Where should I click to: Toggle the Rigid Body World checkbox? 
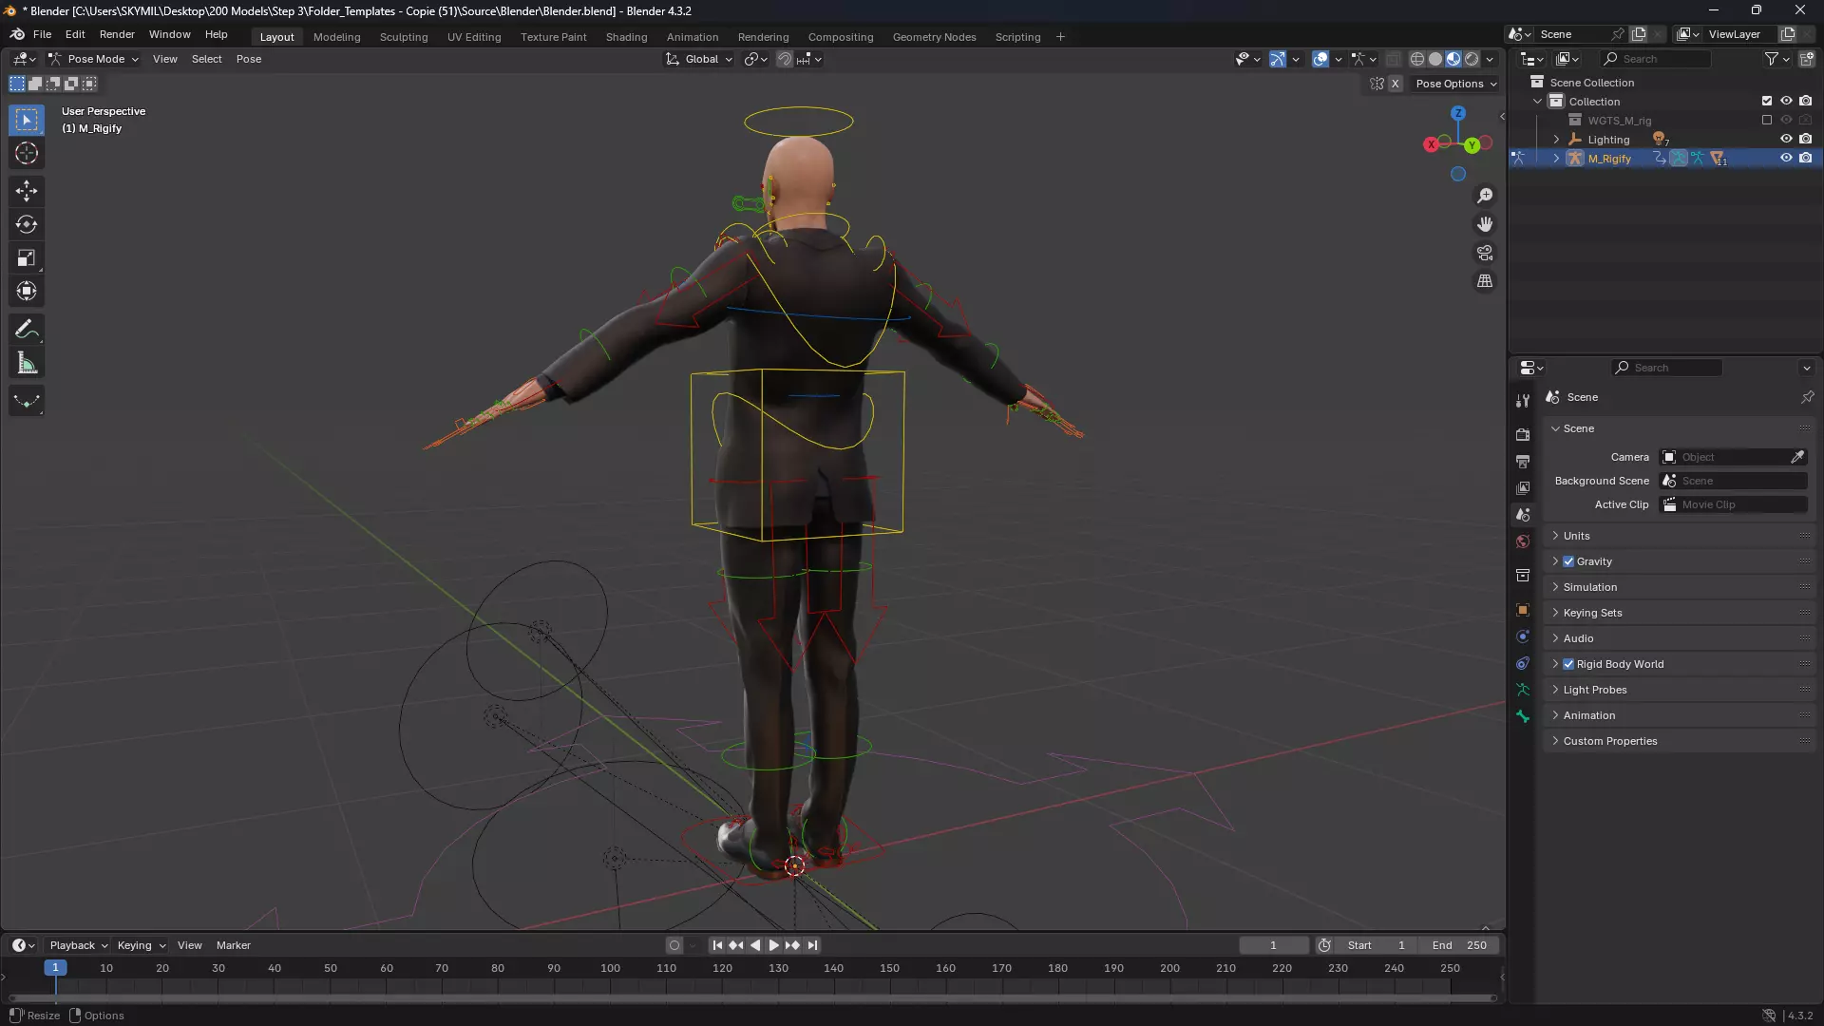pyautogui.click(x=1568, y=664)
